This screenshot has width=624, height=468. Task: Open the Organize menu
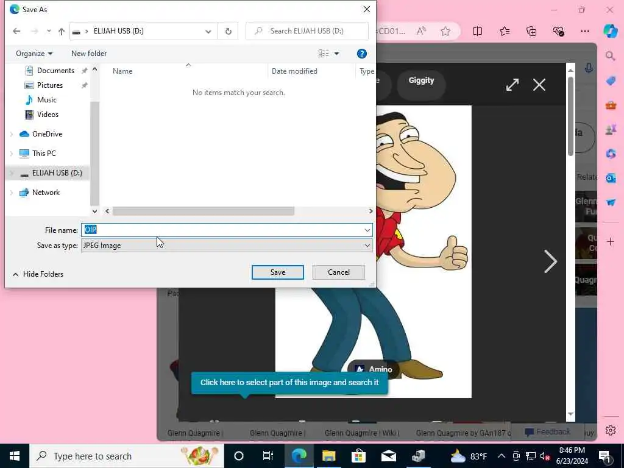(34, 54)
